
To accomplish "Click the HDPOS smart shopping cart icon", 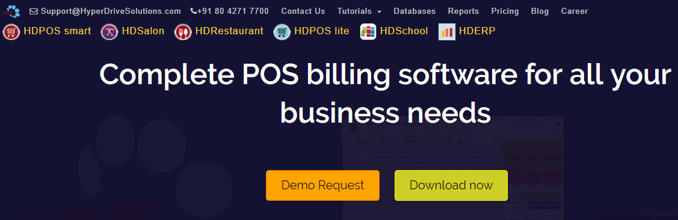I will [11, 31].
